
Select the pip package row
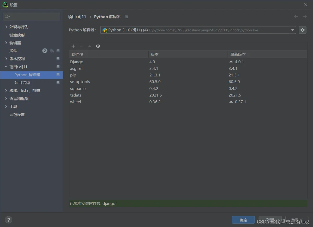click(188, 75)
